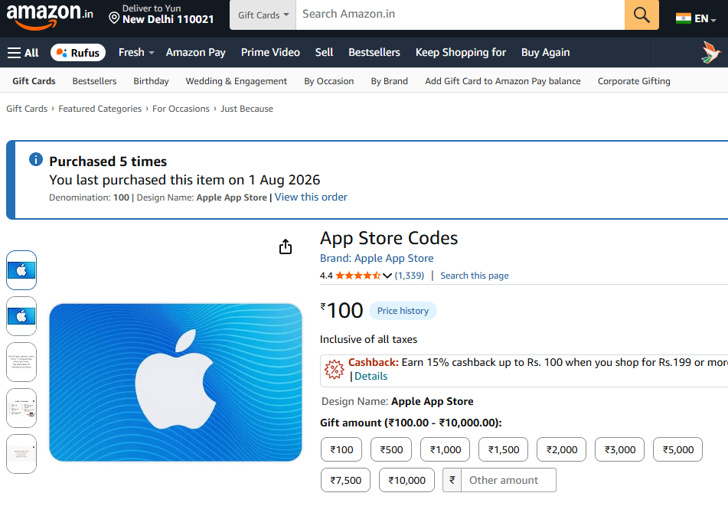Select the first Apple card thumbnail
This screenshot has width=728, height=506.
(21, 270)
